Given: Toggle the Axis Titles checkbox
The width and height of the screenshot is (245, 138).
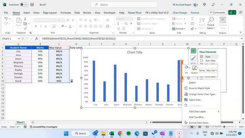Looking at the screenshot, I should [201, 61].
